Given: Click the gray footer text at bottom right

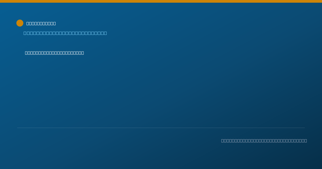Looking at the screenshot, I should [264, 141].
